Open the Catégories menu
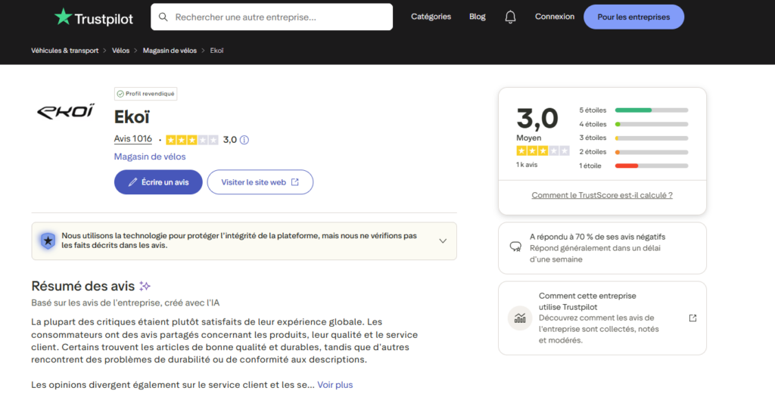 [431, 17]
